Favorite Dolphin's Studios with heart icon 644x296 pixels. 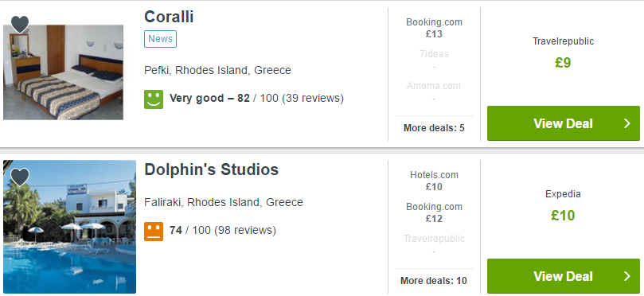click(20, 177)
